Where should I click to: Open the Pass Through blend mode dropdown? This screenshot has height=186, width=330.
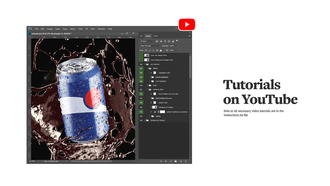pos(150,46)
